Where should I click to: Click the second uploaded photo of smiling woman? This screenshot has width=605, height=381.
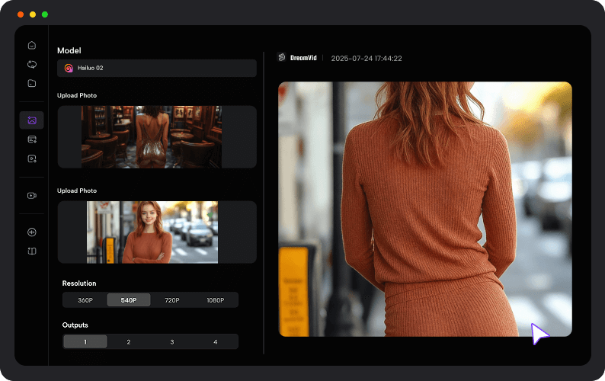pos(152,232)
